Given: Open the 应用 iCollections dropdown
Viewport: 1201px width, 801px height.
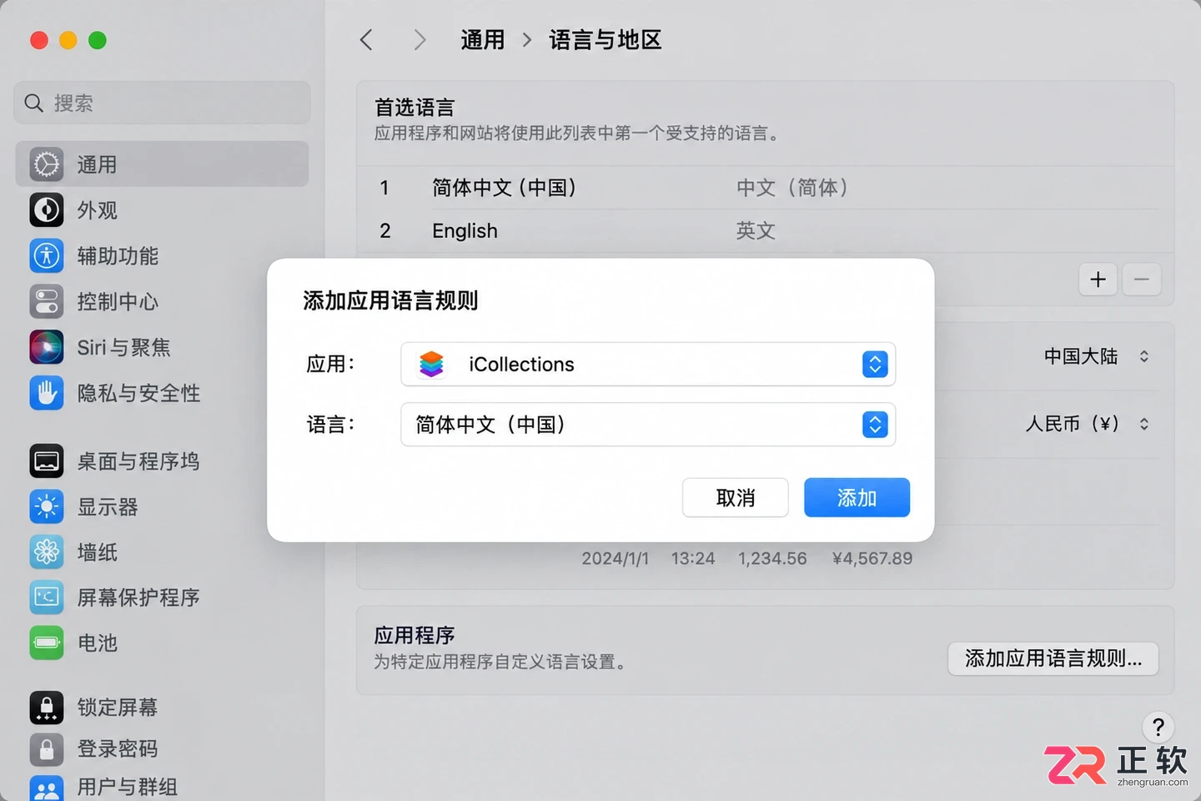Looking at the screenshot, I should 648,364.
